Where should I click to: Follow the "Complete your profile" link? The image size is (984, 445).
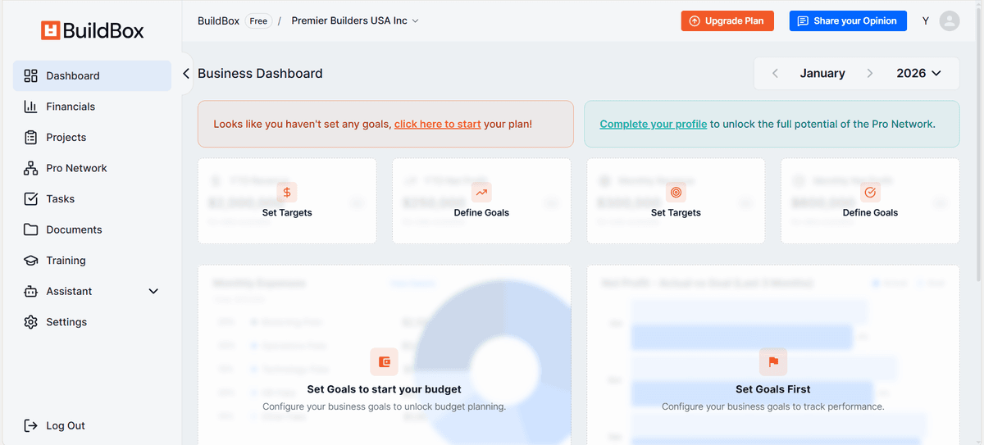pyautogui.click(x=654, y=125)
